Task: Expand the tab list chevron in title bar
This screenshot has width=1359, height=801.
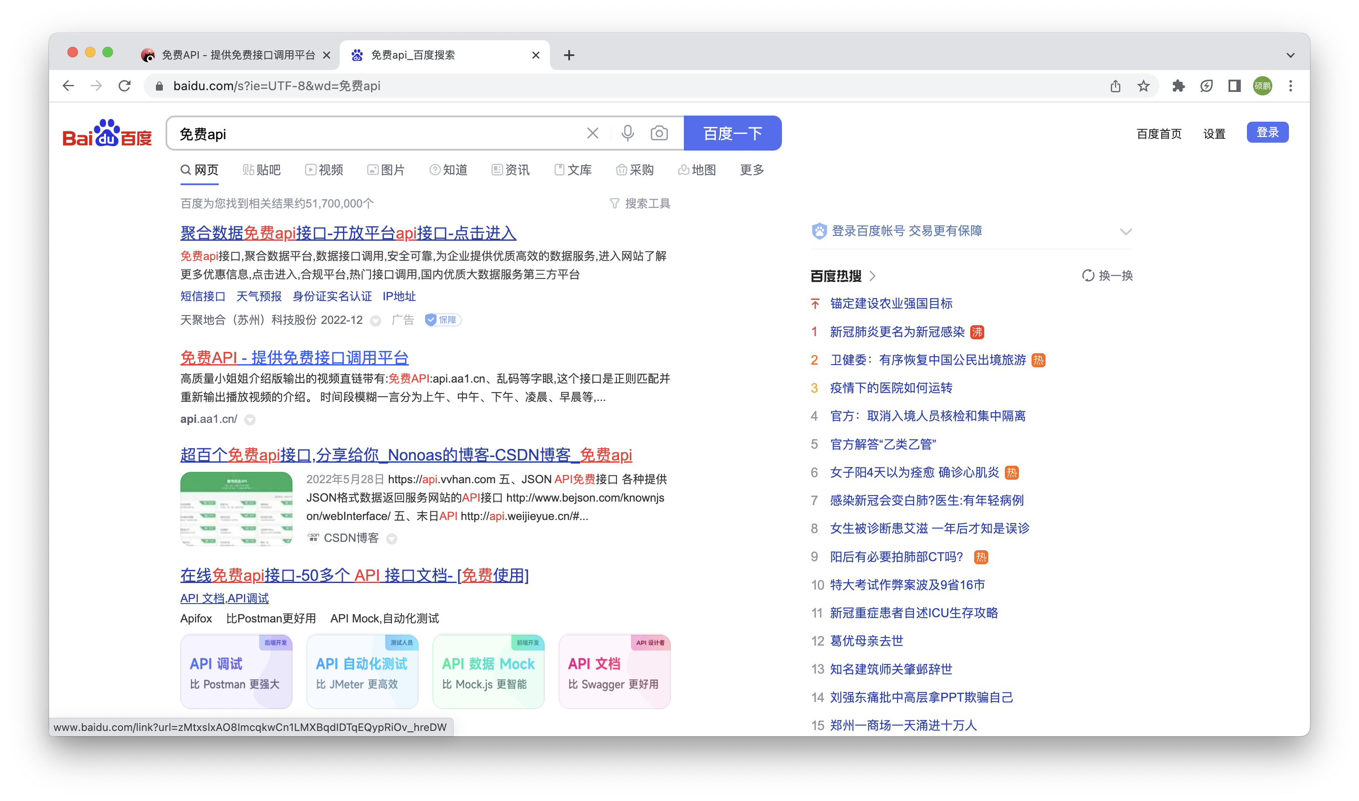Action: click(x=1290, y=55)
